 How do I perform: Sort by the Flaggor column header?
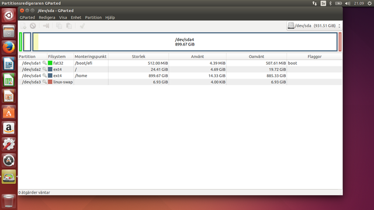click(314, 57)
